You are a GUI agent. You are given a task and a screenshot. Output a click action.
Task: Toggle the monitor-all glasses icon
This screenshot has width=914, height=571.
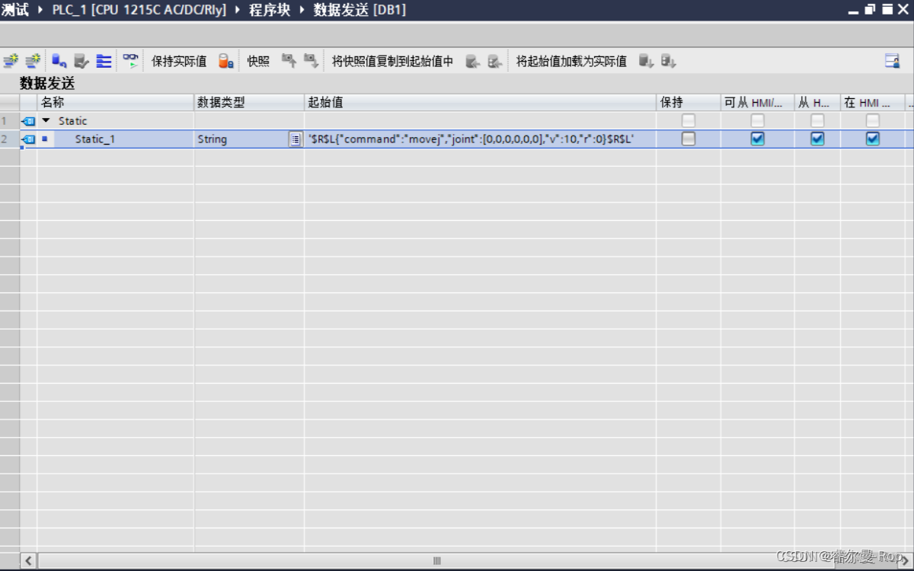pos(131,61)
